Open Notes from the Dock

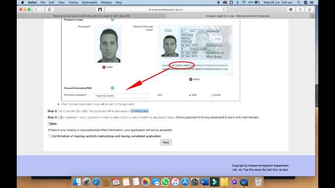point(126,182)
